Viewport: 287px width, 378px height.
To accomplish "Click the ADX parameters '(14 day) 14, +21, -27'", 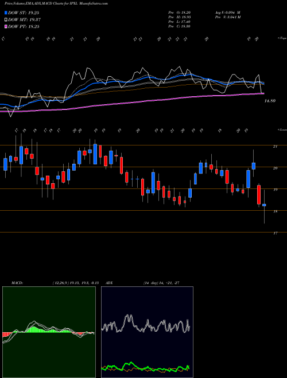I will [x=161, y=283].
